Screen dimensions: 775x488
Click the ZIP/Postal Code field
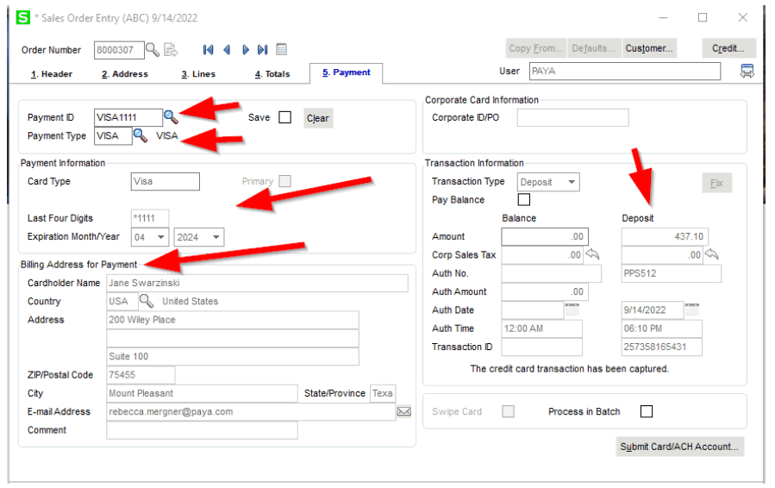pos(141,375)
